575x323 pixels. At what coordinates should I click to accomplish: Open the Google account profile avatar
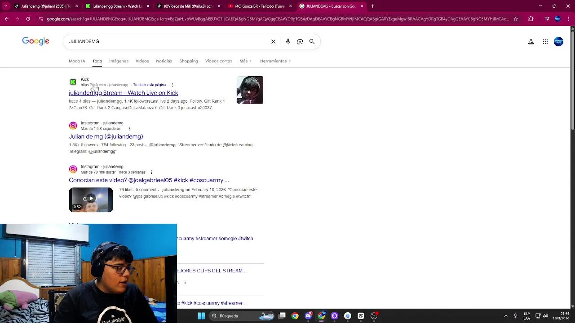[558, 42]
